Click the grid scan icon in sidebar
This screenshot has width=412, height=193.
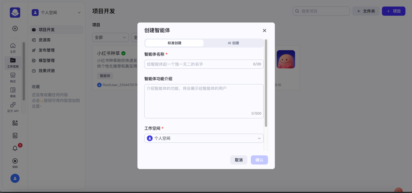(15, 123)
